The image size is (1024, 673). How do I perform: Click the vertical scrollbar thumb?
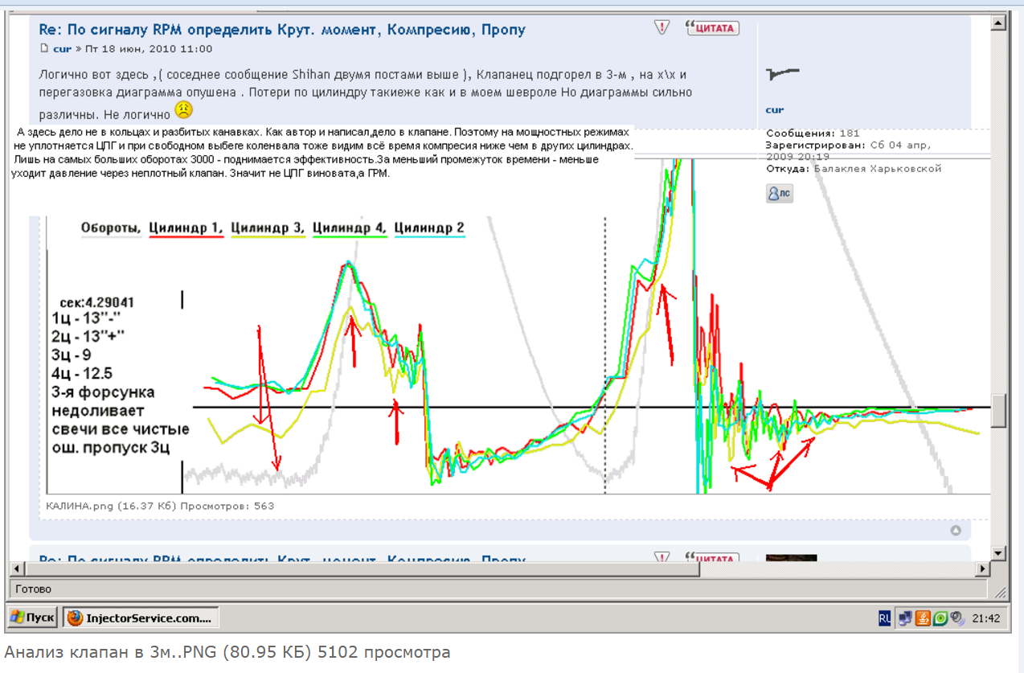coord(998,410)
